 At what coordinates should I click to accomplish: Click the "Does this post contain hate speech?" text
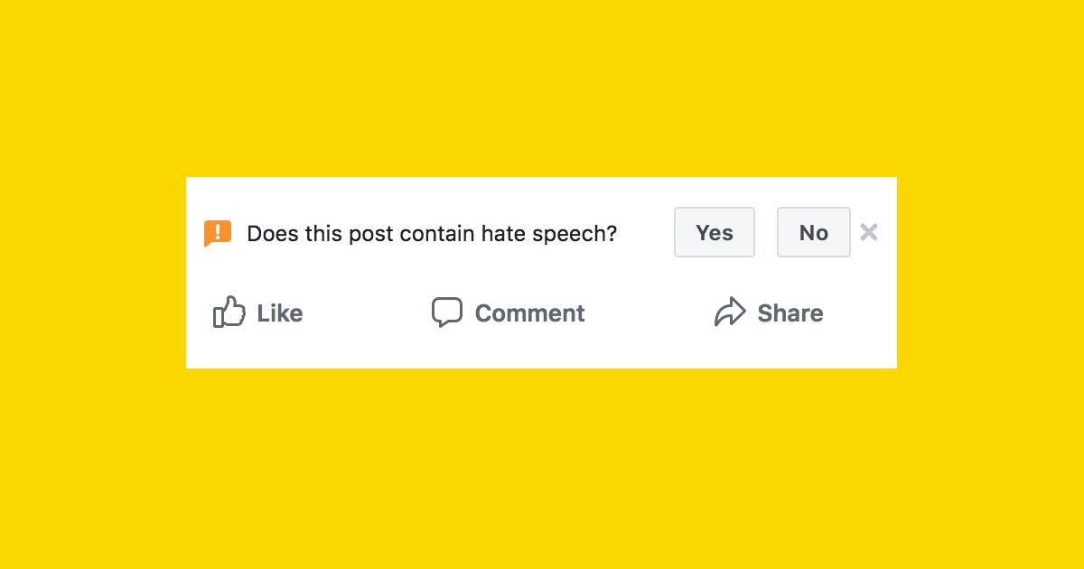click(432, 234)
